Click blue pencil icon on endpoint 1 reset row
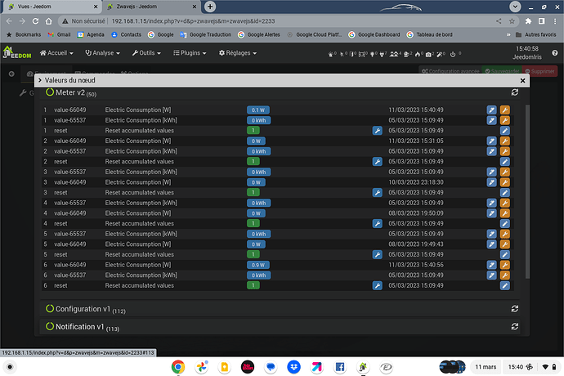564x376 pixels. click(505, 131)
